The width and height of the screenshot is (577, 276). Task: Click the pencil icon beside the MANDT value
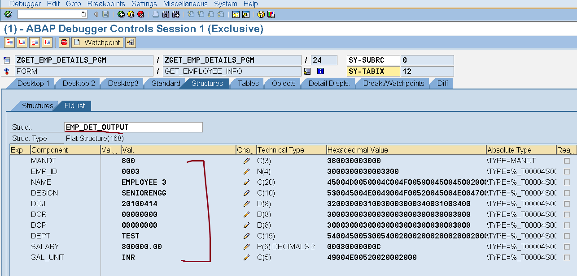[246, 161]
